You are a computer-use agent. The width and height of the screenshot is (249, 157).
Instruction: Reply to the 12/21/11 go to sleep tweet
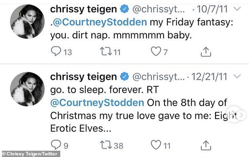click(x=56, y=144)
